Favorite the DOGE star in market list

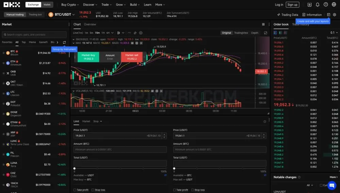coord(3,114)
